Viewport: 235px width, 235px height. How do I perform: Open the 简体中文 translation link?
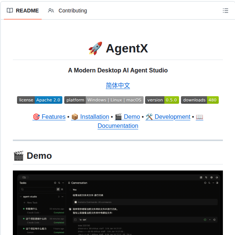pos(118,85)
